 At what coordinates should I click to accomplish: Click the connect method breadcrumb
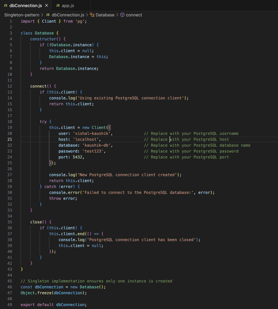[x=134, y=15]
